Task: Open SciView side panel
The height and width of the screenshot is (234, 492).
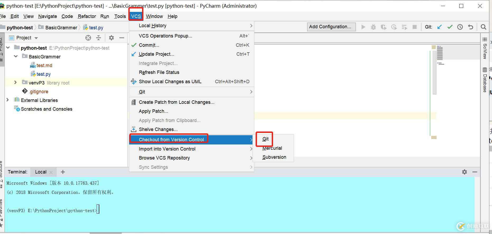Action: tap(485, 48)
